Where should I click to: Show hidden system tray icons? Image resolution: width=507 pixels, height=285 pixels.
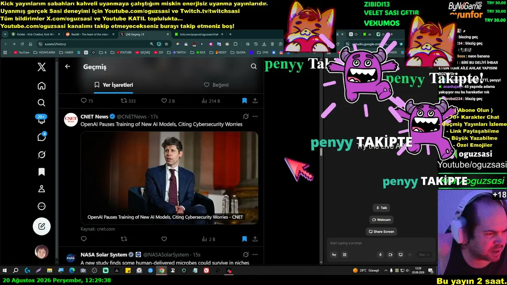(x=386, y=271)
